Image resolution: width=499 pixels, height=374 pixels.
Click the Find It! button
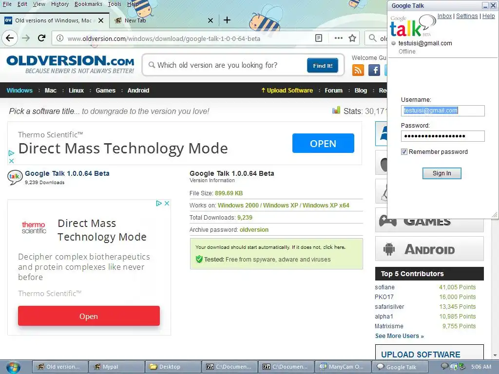323,66
